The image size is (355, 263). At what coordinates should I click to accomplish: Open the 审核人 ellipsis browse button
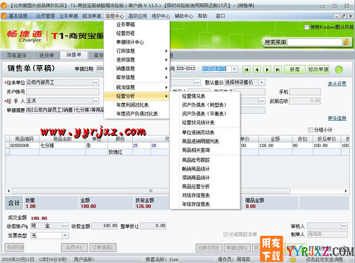click(x=344, y=226)
